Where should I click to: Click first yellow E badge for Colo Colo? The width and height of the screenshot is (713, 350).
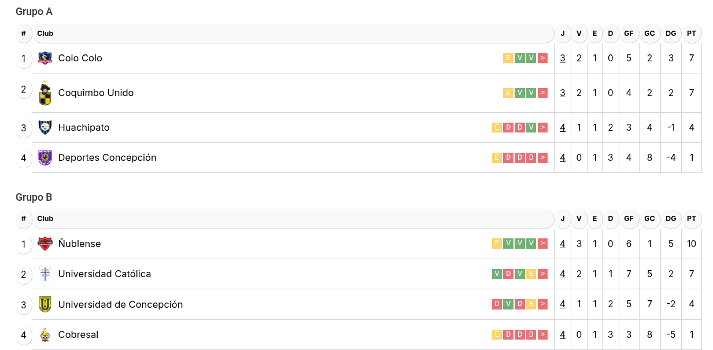pyautogui.click(x=508, y=58)
